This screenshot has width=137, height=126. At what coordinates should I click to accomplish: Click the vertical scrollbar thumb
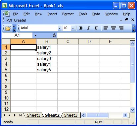132,65
